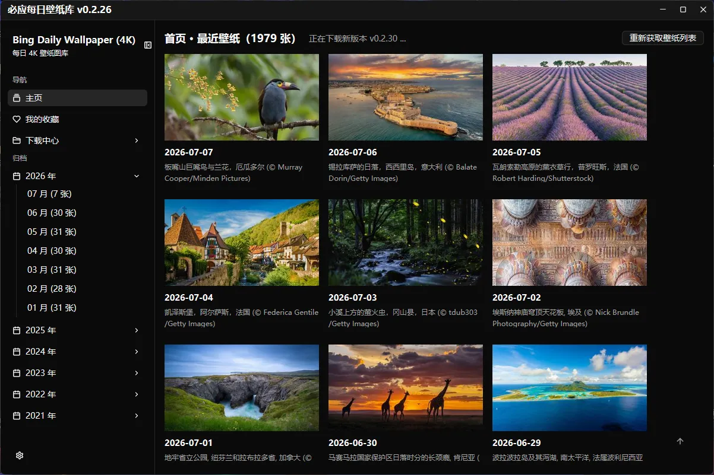Click the date text 2026-07-01
This screenshot has height=475, width=714.
(189, 443)
